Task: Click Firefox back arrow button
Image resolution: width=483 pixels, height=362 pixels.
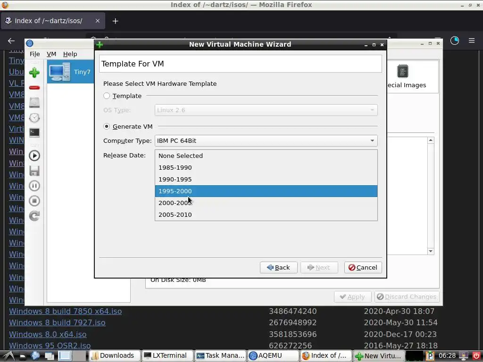Action: 11,41
